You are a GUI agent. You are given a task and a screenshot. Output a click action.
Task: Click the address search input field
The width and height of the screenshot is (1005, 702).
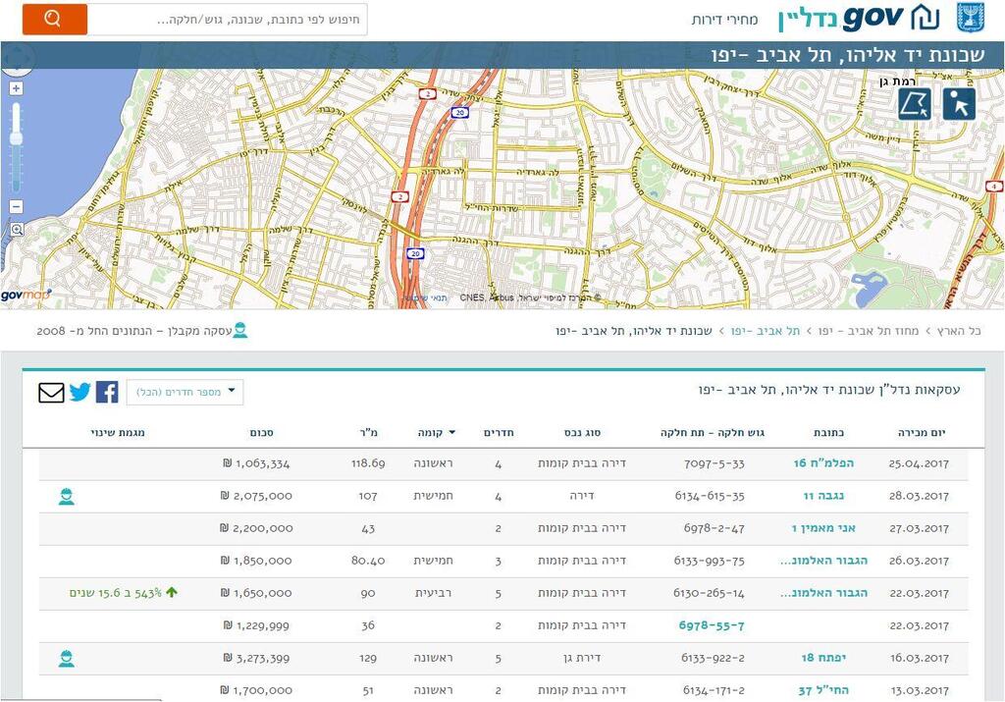tap(228, 19)
